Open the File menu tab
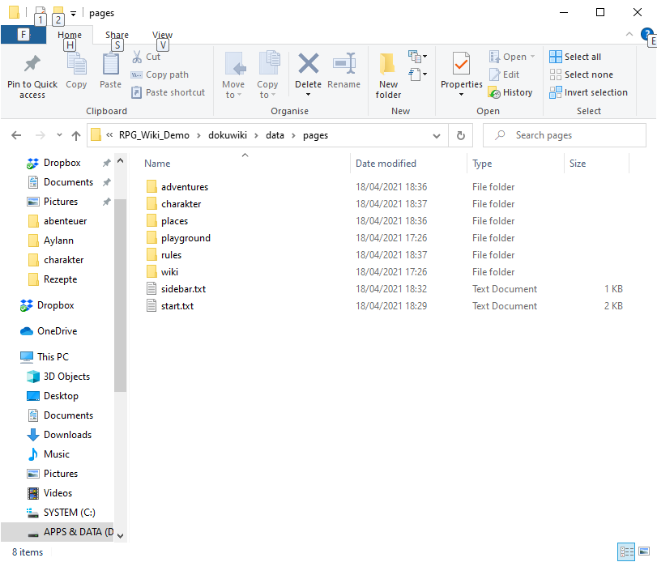657x562 pixels. (x=23, y=34)
